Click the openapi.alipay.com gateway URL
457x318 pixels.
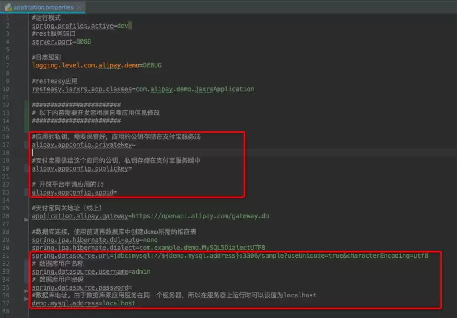pos(201,216)
